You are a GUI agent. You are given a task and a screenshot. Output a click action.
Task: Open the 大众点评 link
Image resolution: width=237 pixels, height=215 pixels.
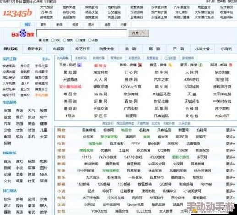click(x=222, y=116)
